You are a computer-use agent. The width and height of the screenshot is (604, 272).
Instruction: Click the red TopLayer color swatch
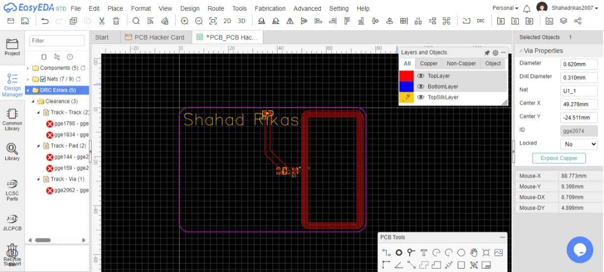coord(406,76)
